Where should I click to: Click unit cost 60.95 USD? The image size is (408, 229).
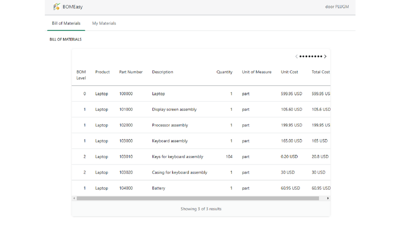(x=290, y=188)
